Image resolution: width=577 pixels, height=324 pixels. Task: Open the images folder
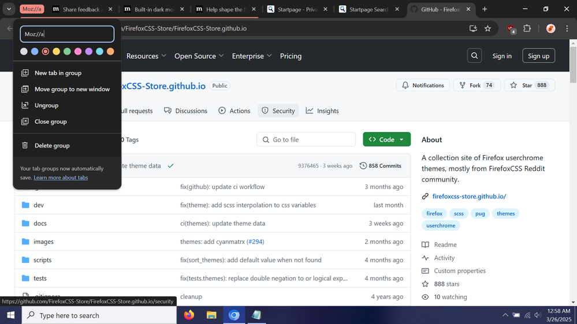[x=43, y=242]
